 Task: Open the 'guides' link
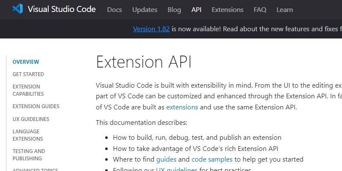click(166, 159)
